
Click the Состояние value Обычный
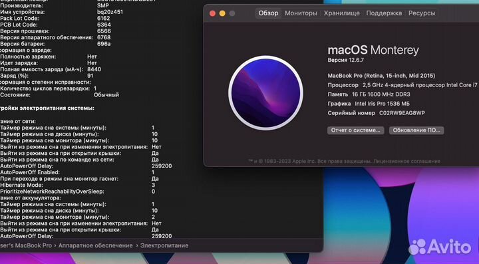point(106,95)
